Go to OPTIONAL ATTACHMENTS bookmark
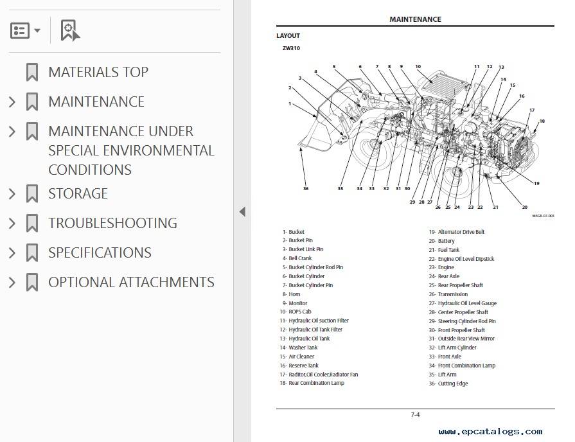 click(x=131, y=283)
